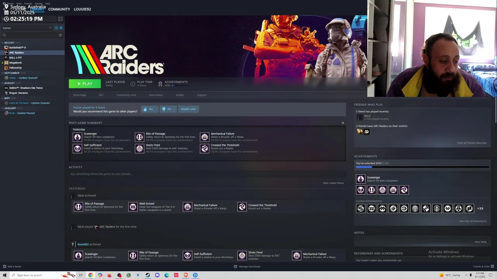The image size is (497, 279).
Task: Click Crossed the Threshold icon in Post-Game Summary
Action: [205, 148]
